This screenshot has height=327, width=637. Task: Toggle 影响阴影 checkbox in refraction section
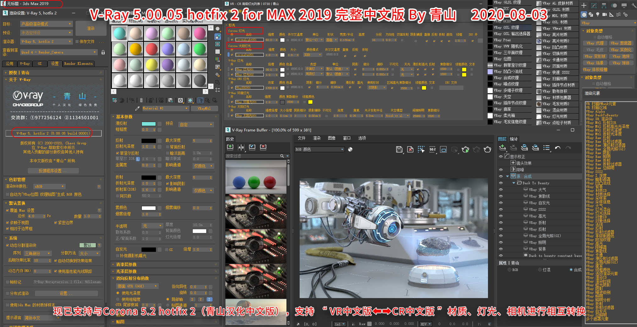167,184
